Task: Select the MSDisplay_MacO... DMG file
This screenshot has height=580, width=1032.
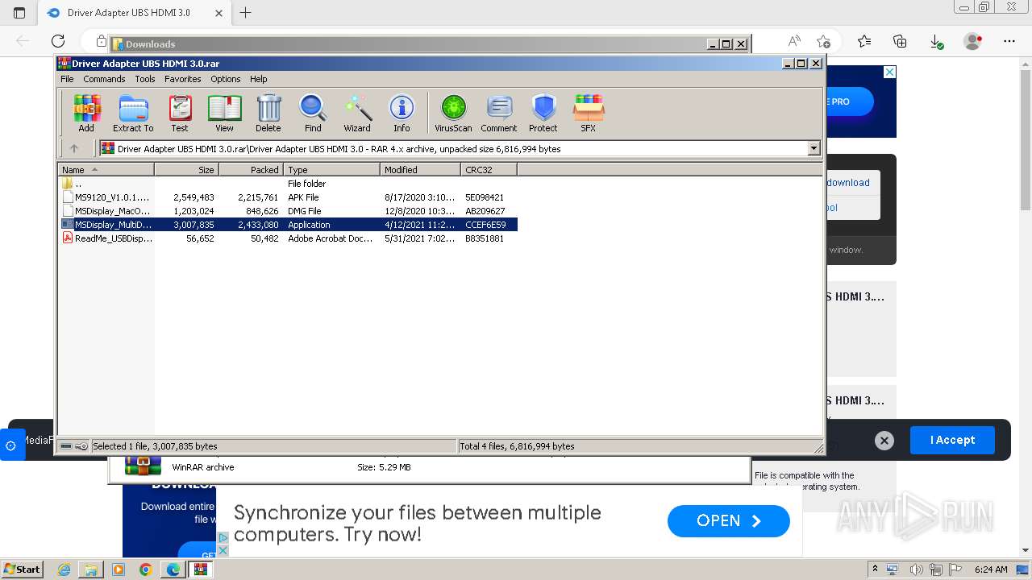Action: pos(288,211)
